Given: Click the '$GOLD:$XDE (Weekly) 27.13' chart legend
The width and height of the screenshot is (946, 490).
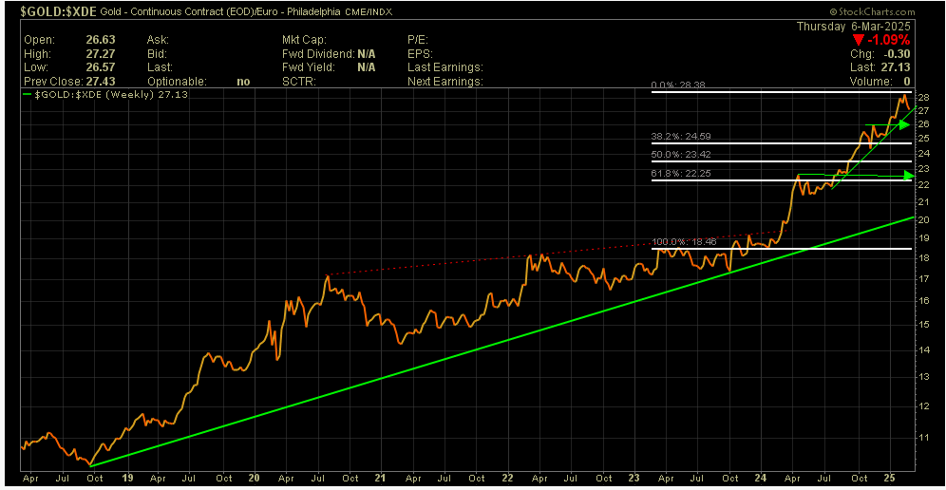Looking at the screenshot, I should [x=106, y=95].
